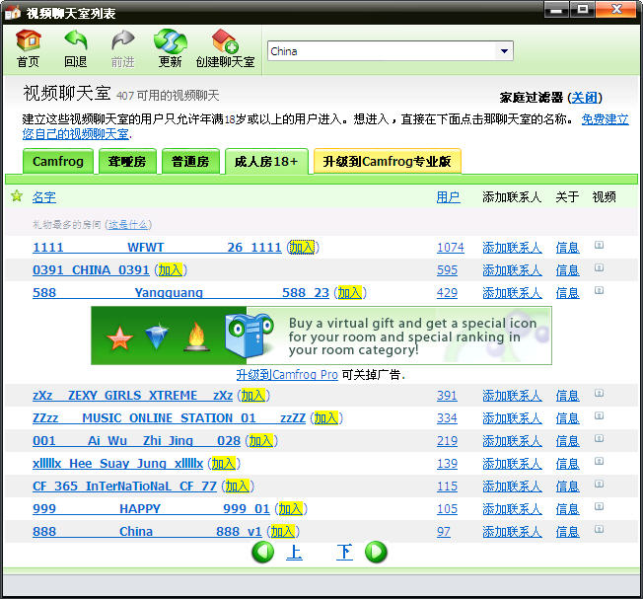Open 信息 for the 139-user room
Viewport: 643px width, 599px height.
(567, 464)
